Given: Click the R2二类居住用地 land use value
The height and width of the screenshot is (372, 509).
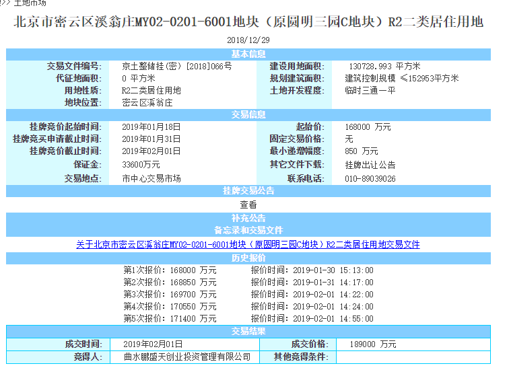Looking at the screenshot, I should 151,91.
